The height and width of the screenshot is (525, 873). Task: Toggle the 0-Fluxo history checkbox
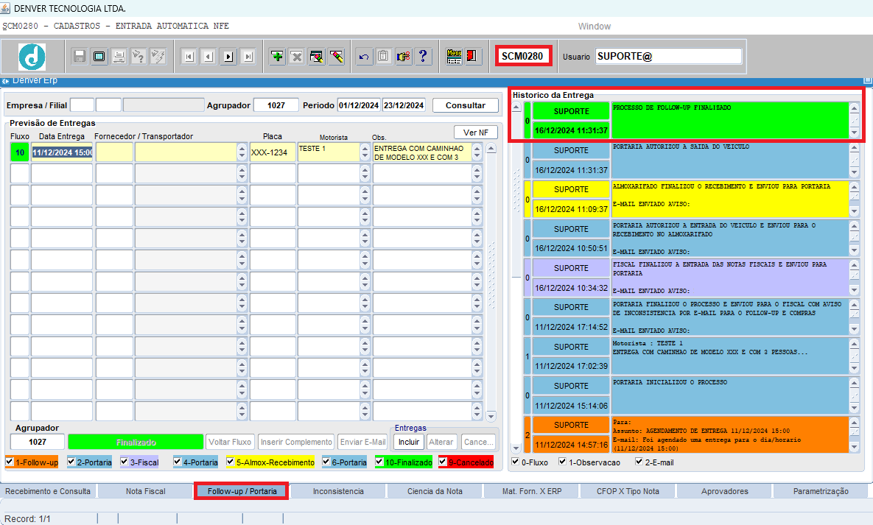click(516, 462)
